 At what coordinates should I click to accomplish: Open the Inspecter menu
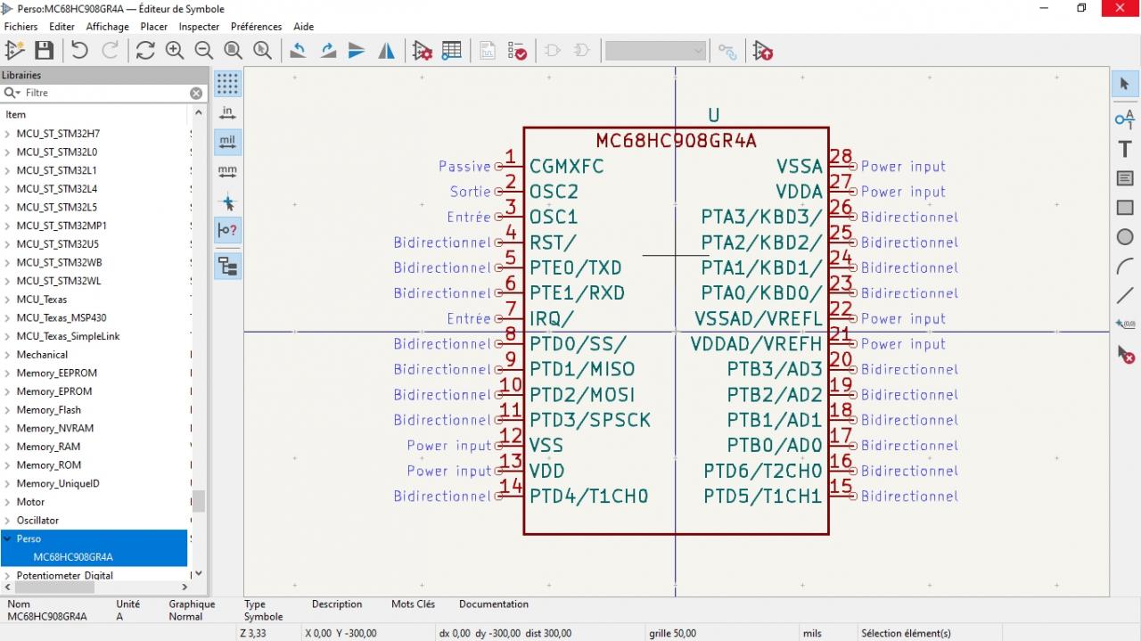click(200, 27)
